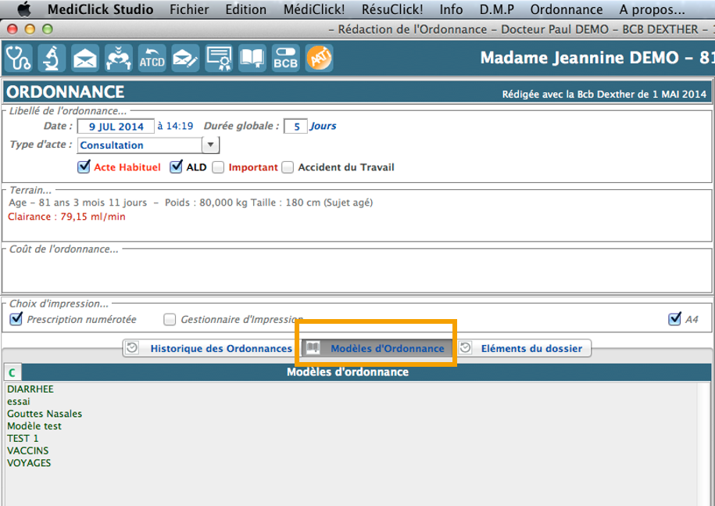This screenshot has height=506, width=715.
Task: Select the Modèles d'Ordonnance tab
Action: click(377, 348)
